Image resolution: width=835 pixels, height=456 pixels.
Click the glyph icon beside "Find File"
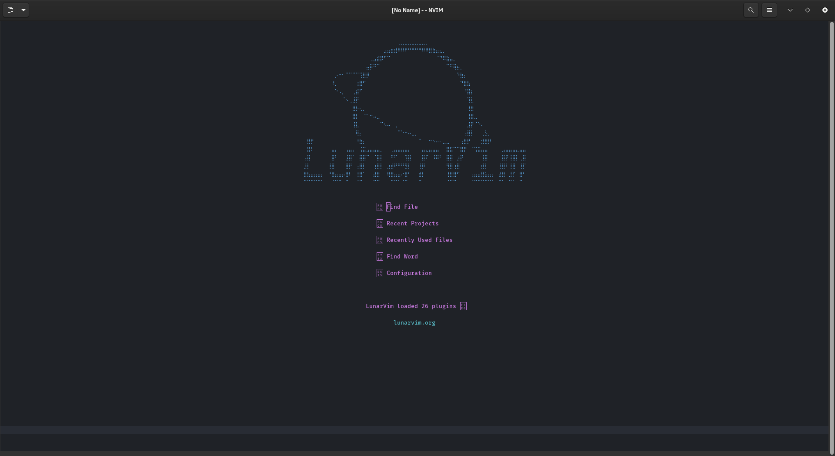tap(380, 207)
